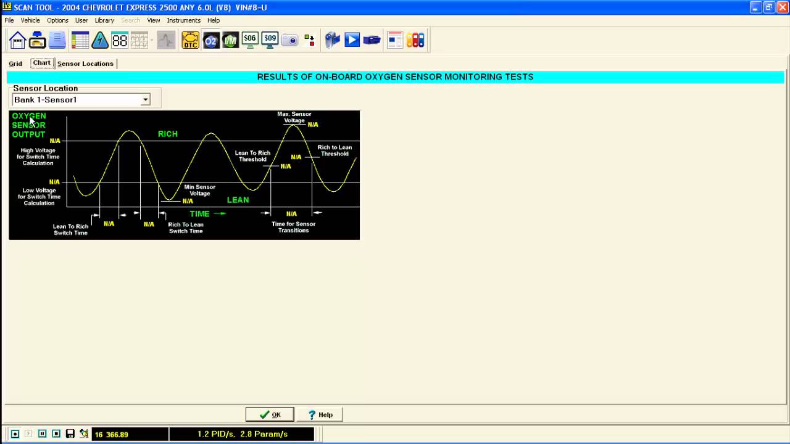This screenshot has width=790, height=444.
Task: Open the DTC trouble codes icon
Action: tap(191, 41)
